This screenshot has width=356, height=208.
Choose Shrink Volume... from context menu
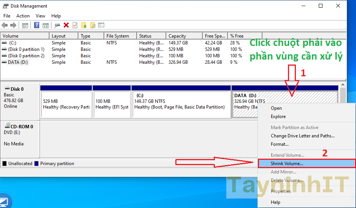coord(287,164)
